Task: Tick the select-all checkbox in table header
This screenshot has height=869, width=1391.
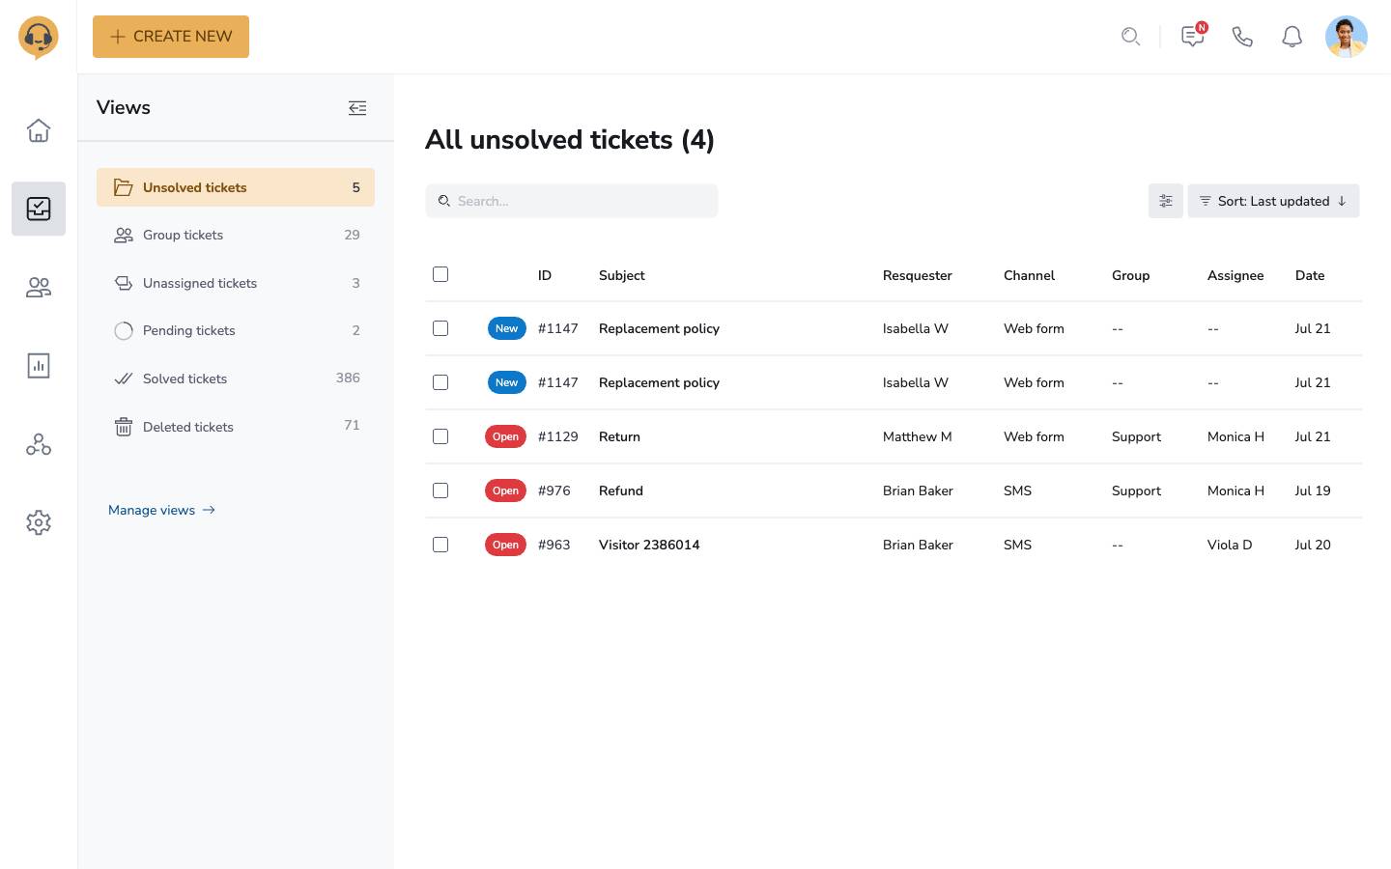Action: [x=440, y=274]
